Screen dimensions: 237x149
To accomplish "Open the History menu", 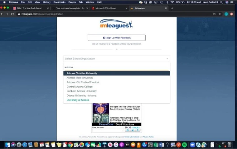I will pos(47,2).
